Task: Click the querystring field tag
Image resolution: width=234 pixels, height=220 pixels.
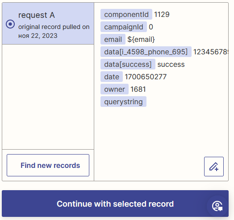Action: (x=123, y=102)
